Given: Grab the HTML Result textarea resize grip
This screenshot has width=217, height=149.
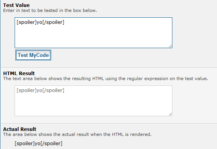Looking at the screenshot, I should coord(170,114).
